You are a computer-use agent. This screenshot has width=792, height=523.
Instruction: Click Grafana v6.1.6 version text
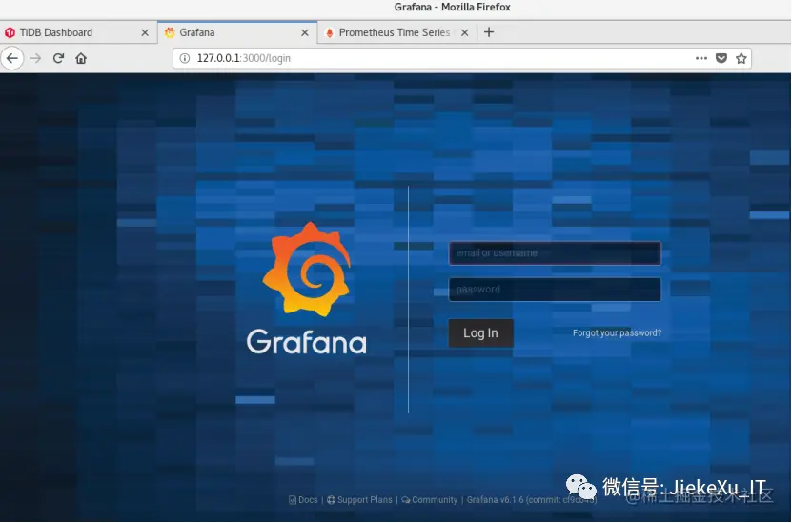[532, 500]
